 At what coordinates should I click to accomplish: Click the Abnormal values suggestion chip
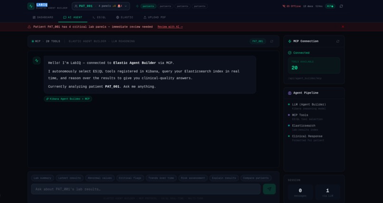pos(100,178)
